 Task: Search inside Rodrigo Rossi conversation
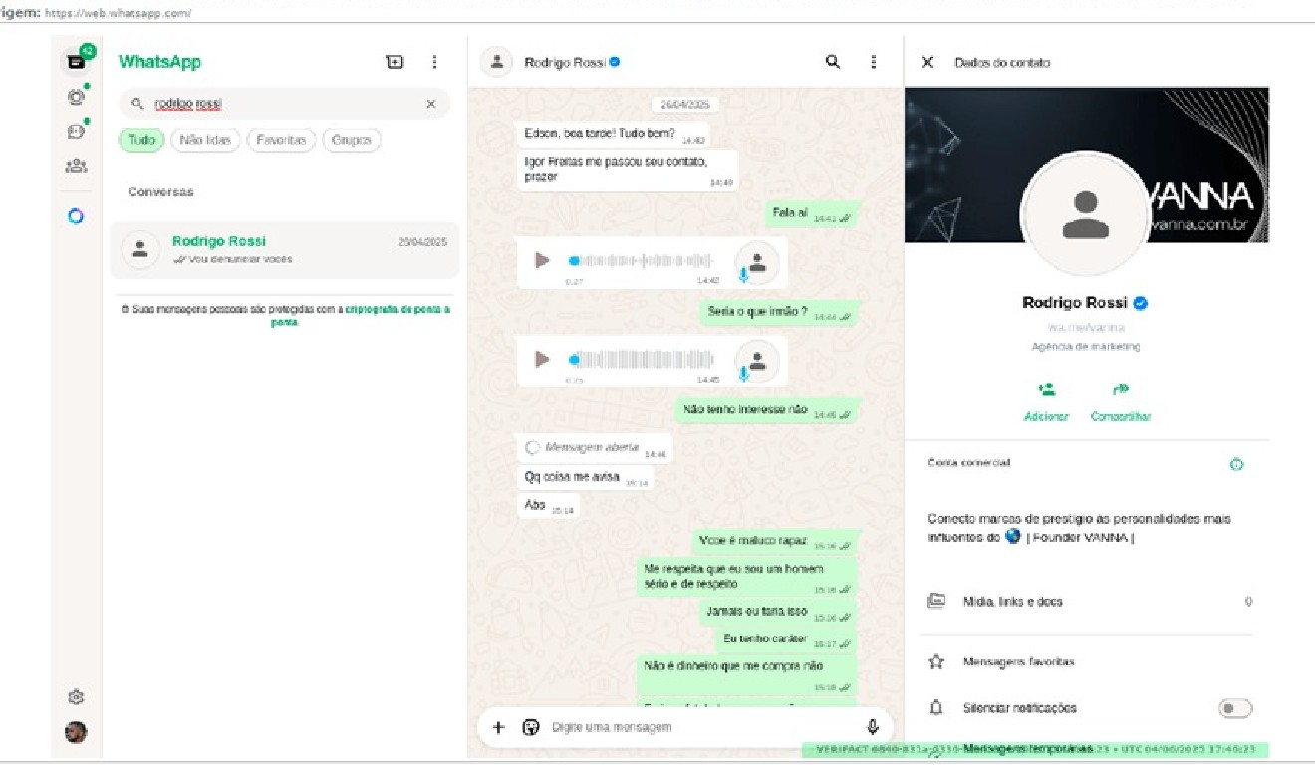pyautogui.click(x=833, y=62)
